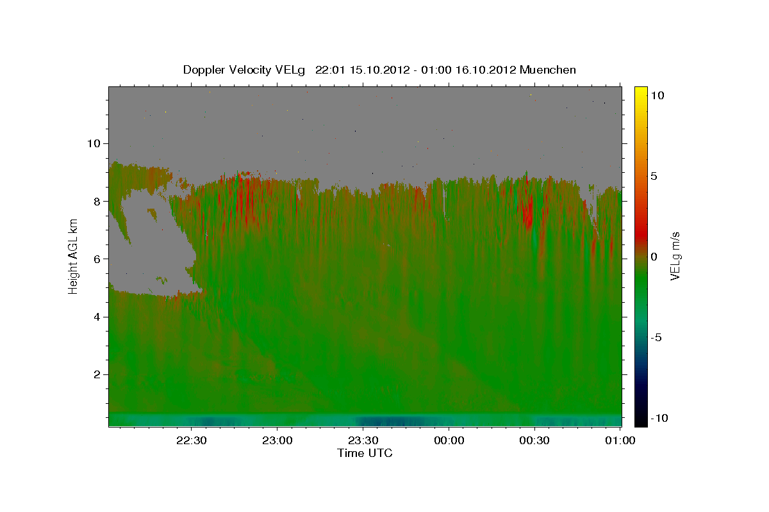This screenshot has width=769, height=512.
Task: Click the colorbar label '-5'
Action: pos(656,337)
